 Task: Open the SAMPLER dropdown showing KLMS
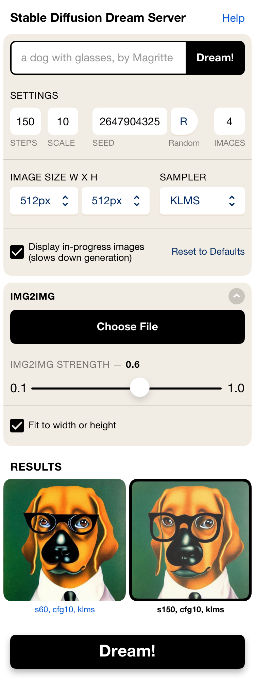coord(202,201)
